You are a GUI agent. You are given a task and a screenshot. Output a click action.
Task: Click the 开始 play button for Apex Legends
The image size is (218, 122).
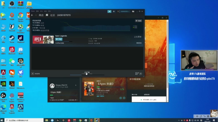coord(59,39)
